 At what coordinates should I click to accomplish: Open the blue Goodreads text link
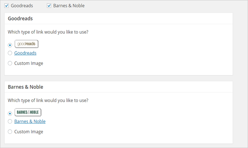tap(25, 53)
